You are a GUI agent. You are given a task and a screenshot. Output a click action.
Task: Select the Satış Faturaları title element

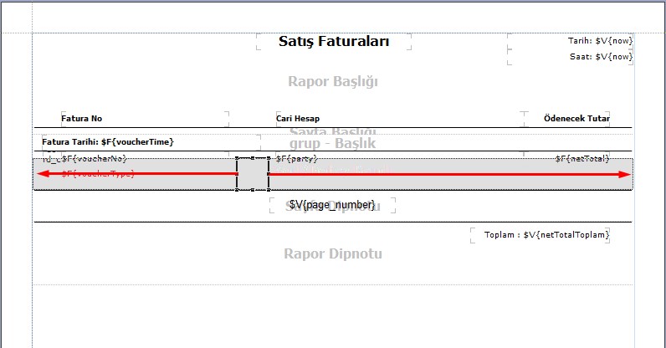(334, 42)
